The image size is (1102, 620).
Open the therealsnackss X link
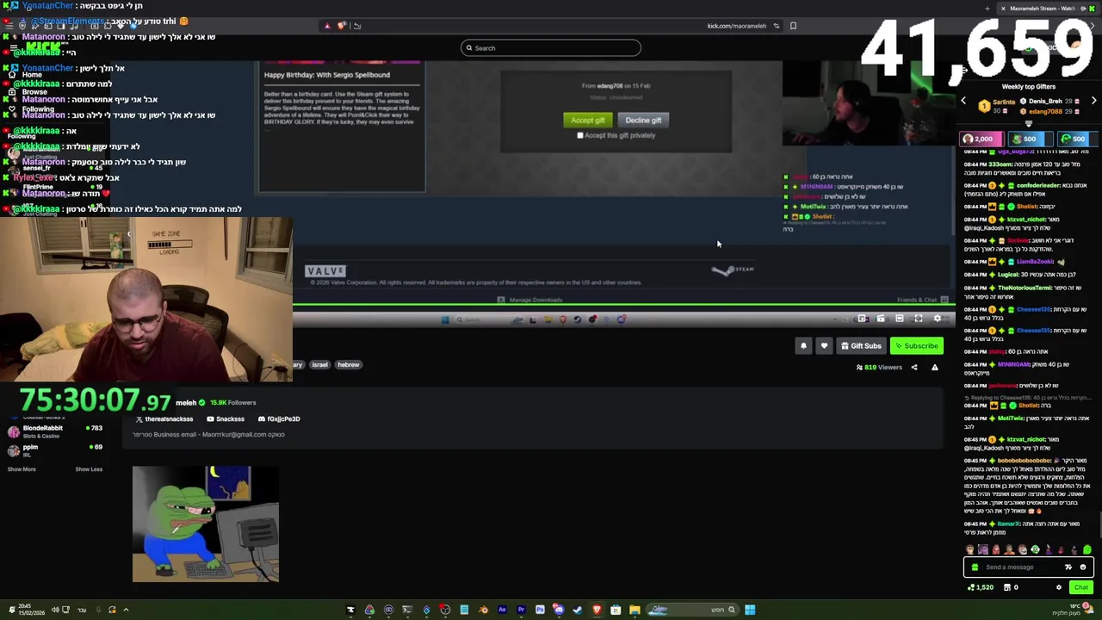[x=164, y=419]
